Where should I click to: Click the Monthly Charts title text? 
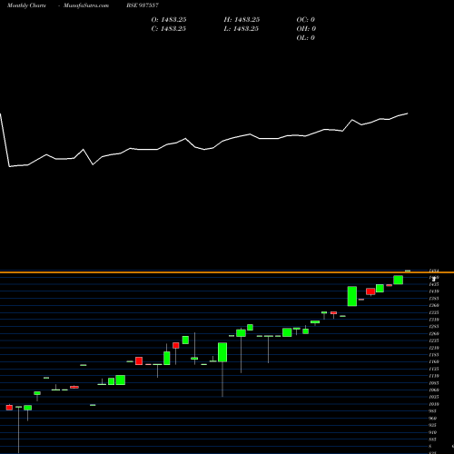(x=26, y=5)
